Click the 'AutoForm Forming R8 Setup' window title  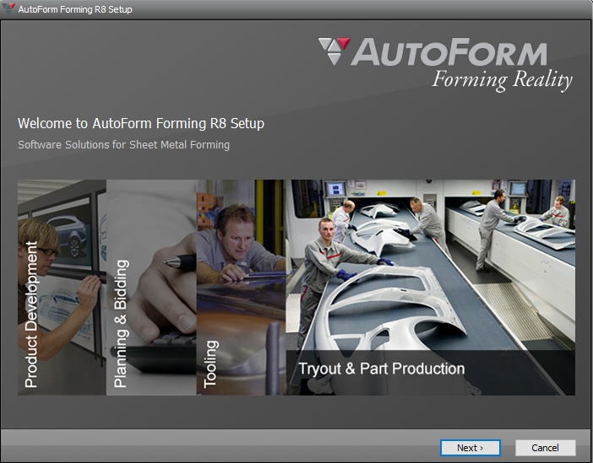click(75, 9)
